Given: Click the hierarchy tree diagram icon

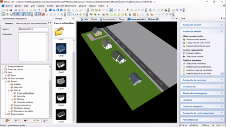Looking at the screenshot, I should pos(147,14).
